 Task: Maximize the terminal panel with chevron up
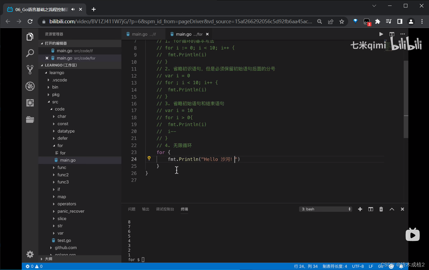pos(392,209)
